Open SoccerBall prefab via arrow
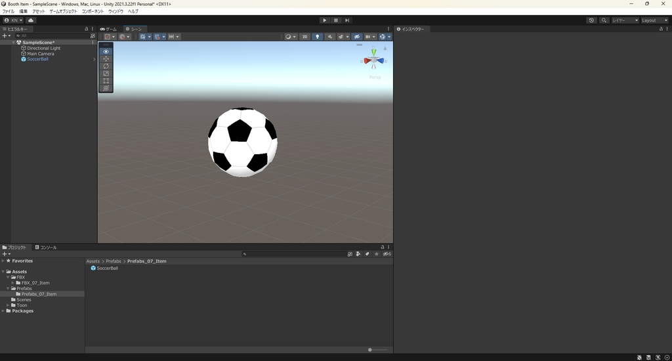The width and height of the screenshot is (672, 361). 94,59
